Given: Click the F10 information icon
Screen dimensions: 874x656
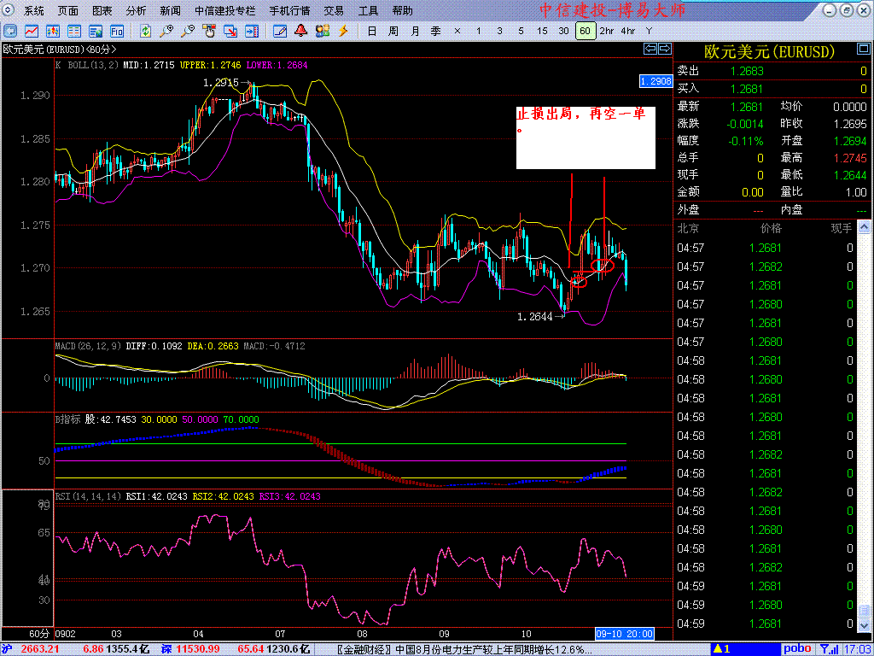Looking at the screenshot, I should click(x=116, y=31).
